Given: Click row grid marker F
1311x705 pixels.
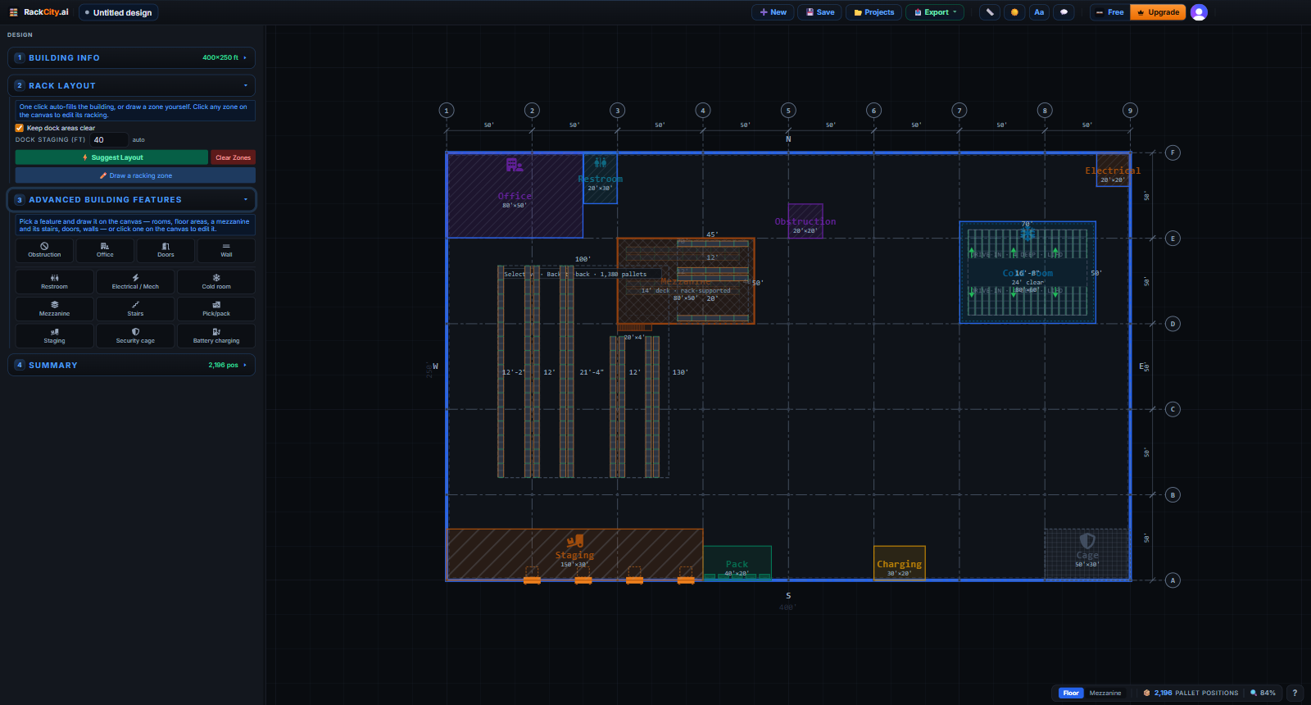Looking at the screenshot, I should [1173, 152].
